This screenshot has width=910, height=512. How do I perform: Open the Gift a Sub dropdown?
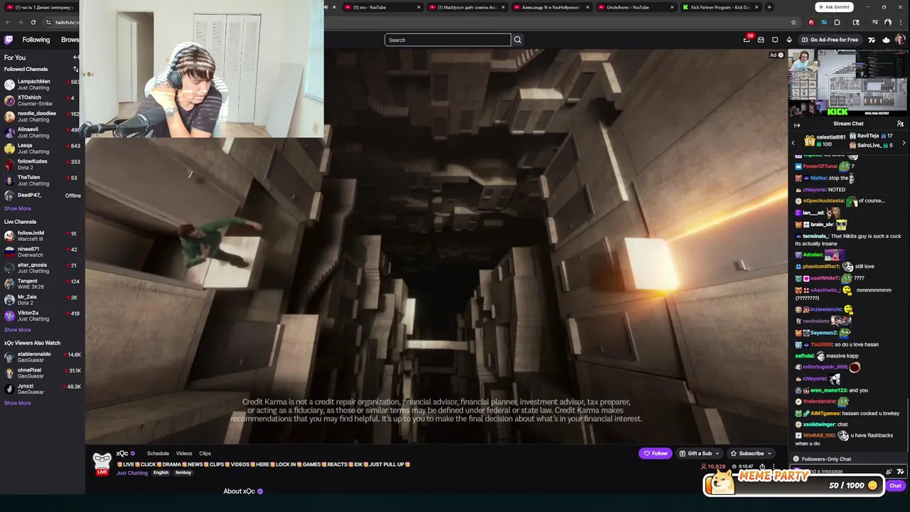click(699, 453)
